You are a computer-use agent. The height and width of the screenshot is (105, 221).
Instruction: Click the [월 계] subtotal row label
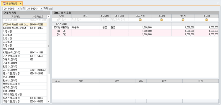click(61, 31)
